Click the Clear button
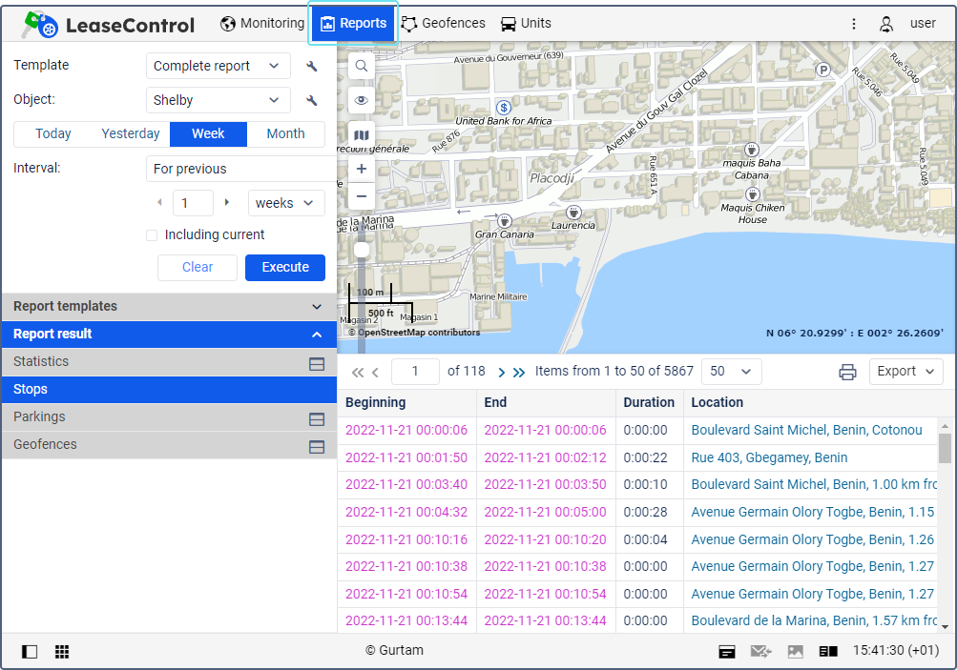The width and height of the screenshot is (957, 670). coord(198,268)
